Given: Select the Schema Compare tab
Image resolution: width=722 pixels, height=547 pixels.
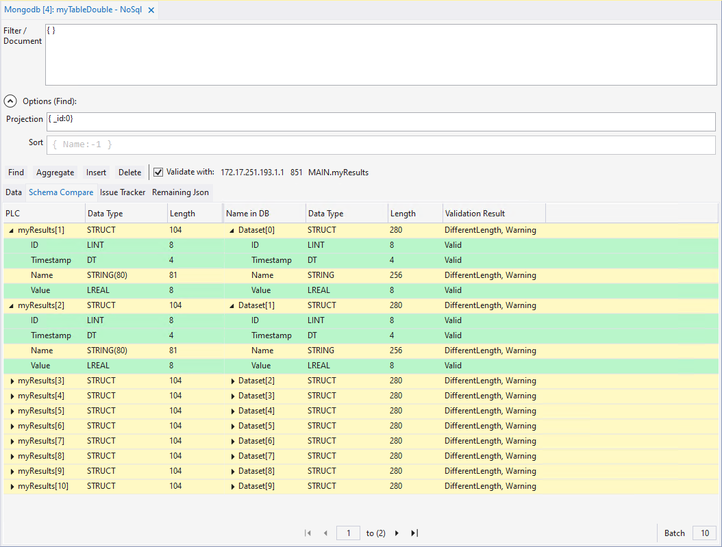Looking at the screenshot, I should coord(61,192).
